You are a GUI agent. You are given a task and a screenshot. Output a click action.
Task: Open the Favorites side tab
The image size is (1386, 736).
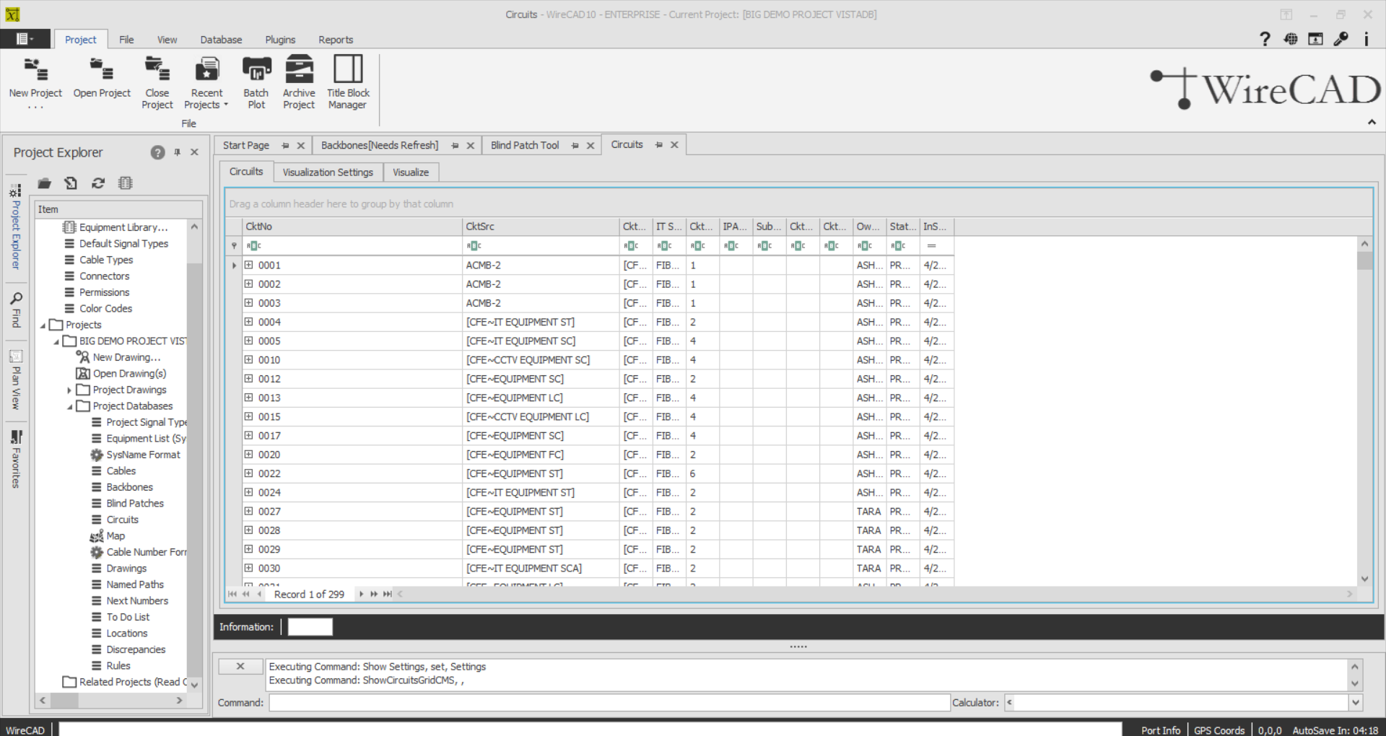[x=16, y=459]
